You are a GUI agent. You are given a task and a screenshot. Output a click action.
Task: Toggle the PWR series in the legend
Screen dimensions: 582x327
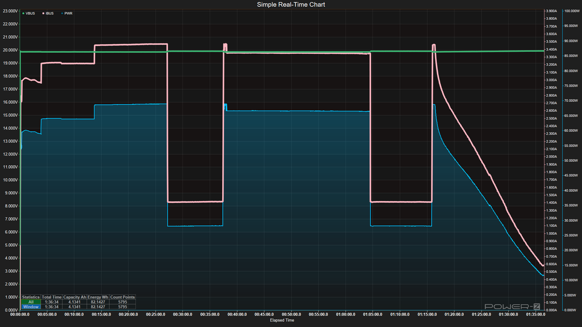66,14
